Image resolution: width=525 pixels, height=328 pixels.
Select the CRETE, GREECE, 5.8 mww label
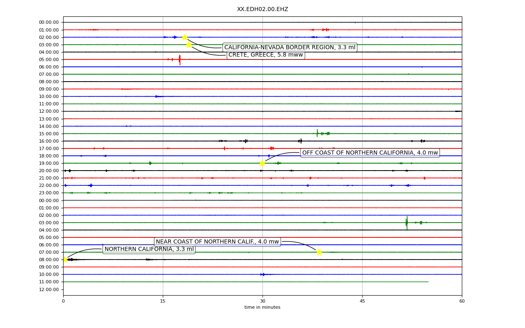click(x=266, y=55)
